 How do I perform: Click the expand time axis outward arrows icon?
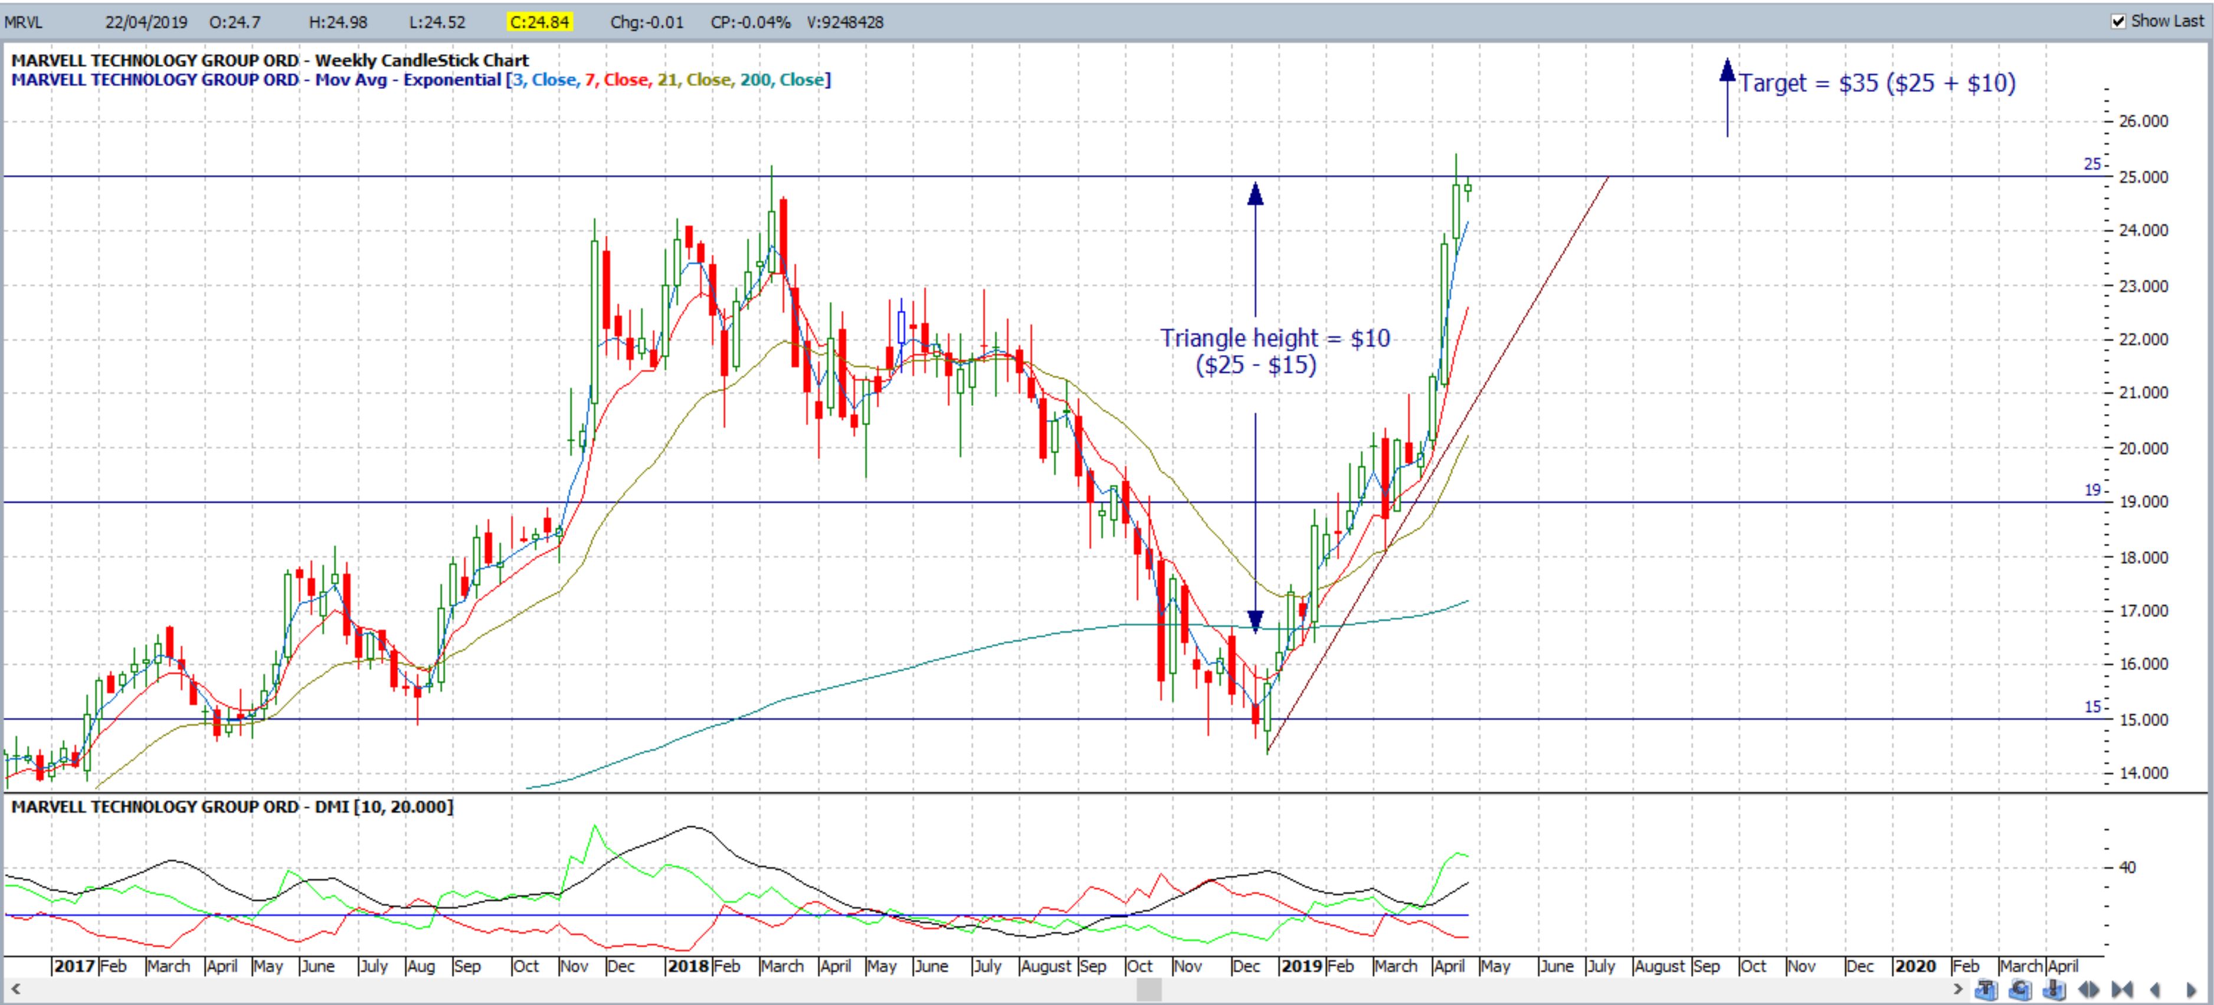click(2089, 990)
